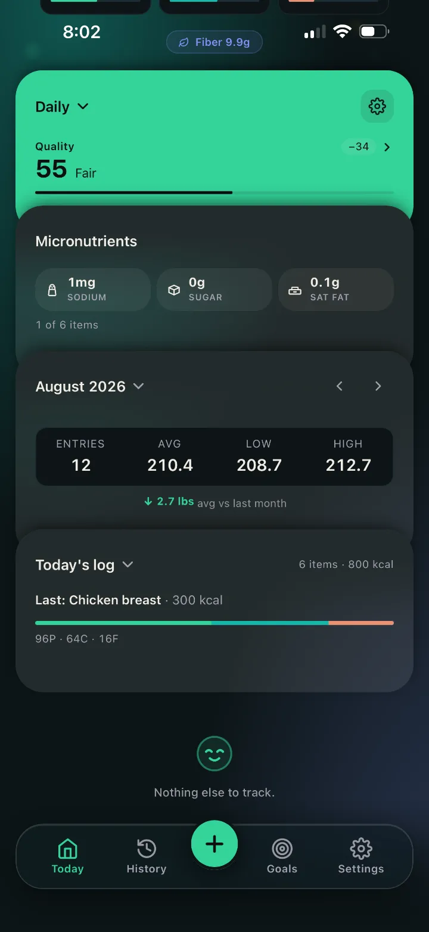429x932 pixels.
Task: Tap the green plus add button
Action: [214, 844]
